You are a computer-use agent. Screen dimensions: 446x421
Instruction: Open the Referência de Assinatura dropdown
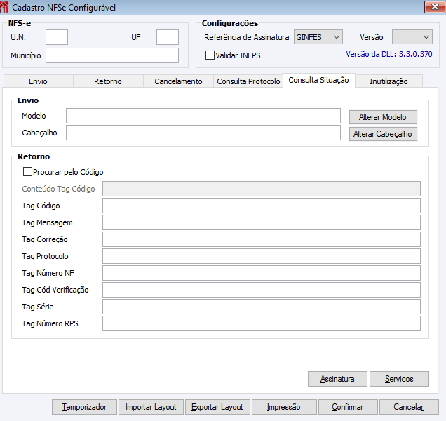tap(318, 37)
